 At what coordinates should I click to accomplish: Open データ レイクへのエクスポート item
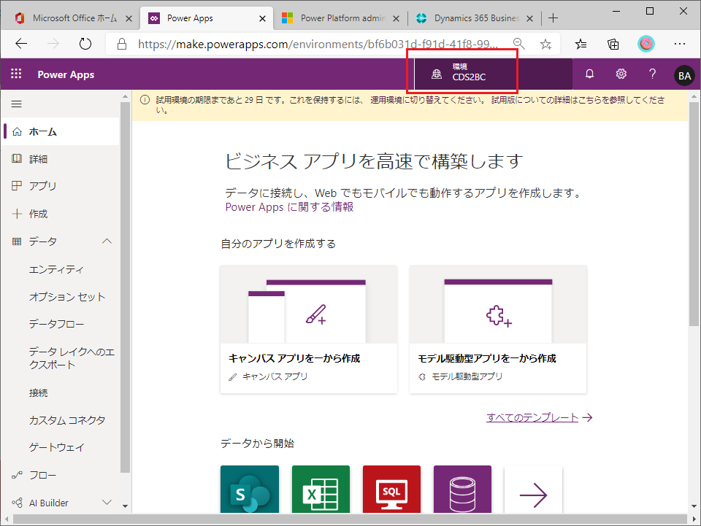(72, 358)
